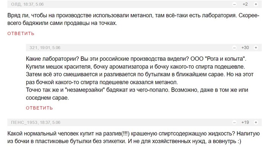This screenshot has width=267, height=150.
Task: Click the reply text mentioning Рога и копыта
Action: (136, 59)
